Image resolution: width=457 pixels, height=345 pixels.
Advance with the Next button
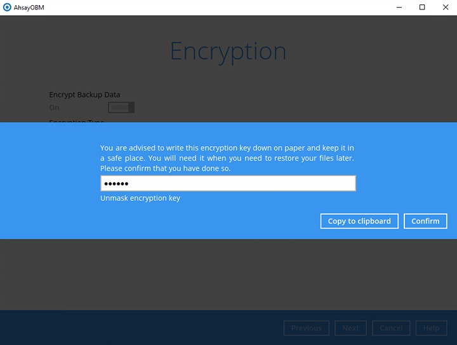[x=350, y=328]
